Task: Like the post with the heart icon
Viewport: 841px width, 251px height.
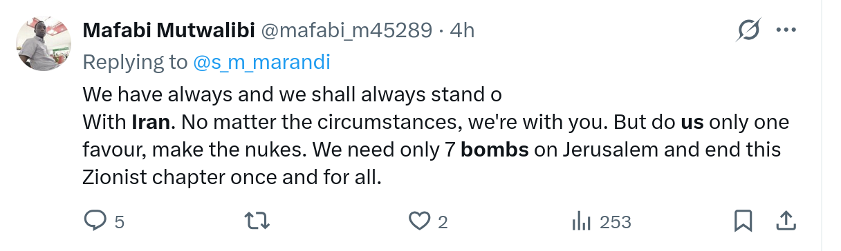Action: 419,221
